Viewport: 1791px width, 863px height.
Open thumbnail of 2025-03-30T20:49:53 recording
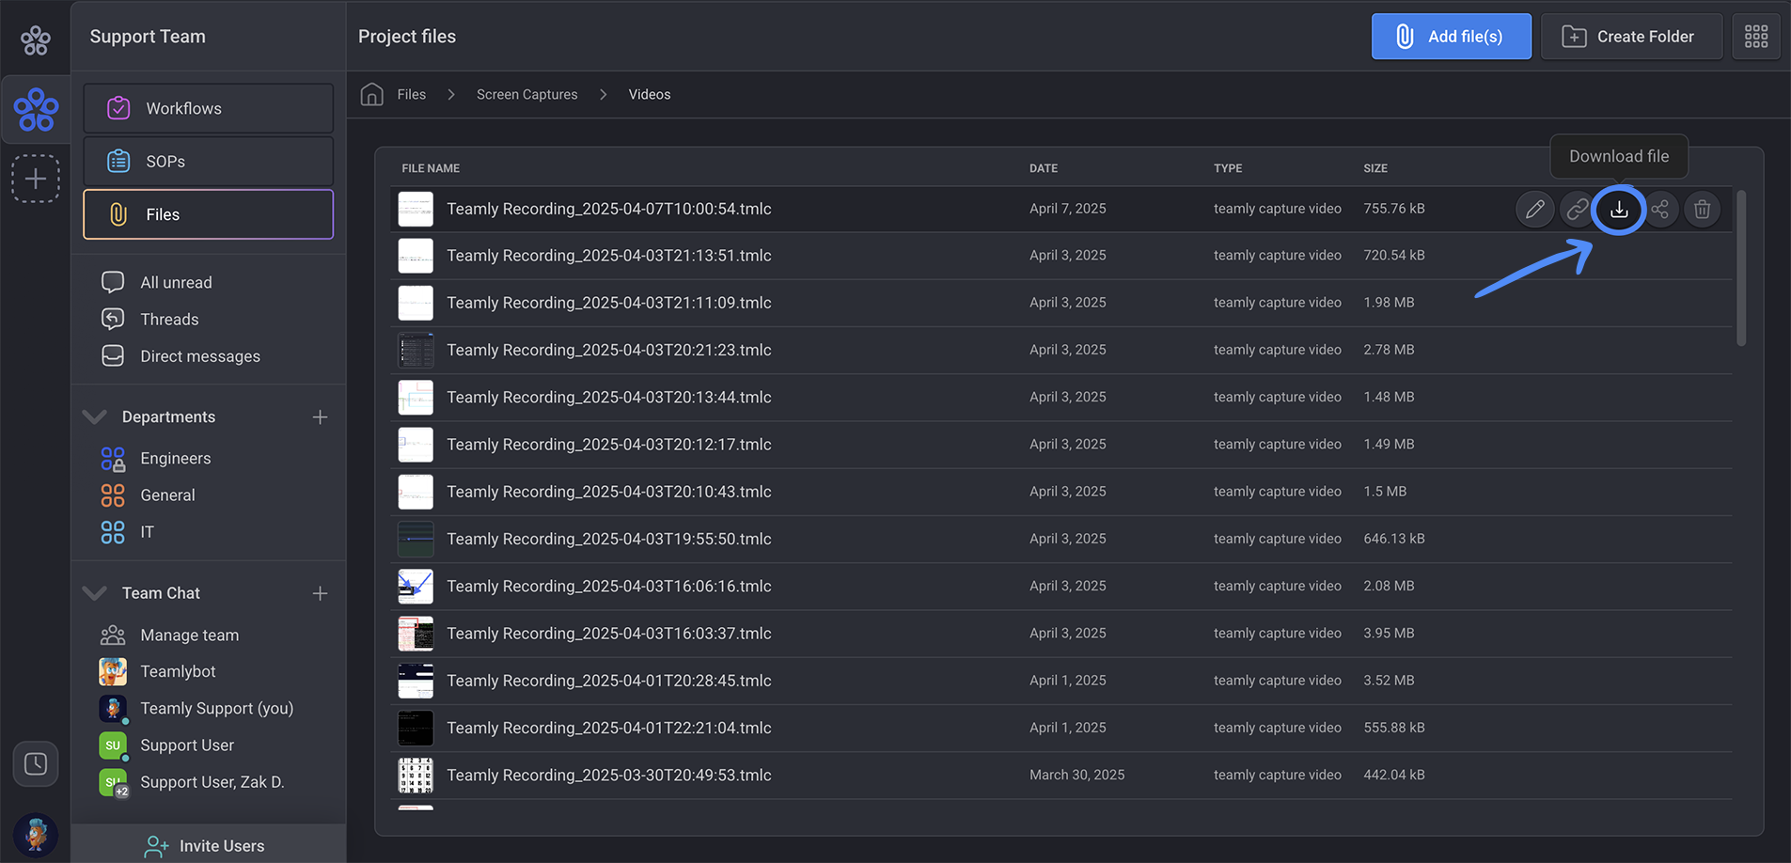[416, 775]
